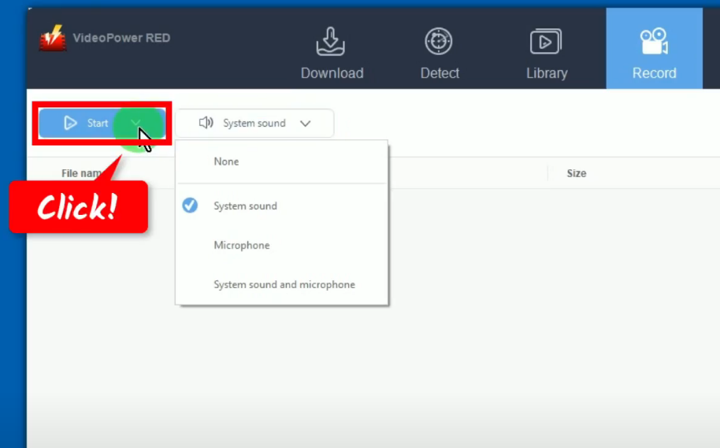Screen dimensions: 720x448
Task: Click the VideoPower RED title text
Action: point(121,38)
